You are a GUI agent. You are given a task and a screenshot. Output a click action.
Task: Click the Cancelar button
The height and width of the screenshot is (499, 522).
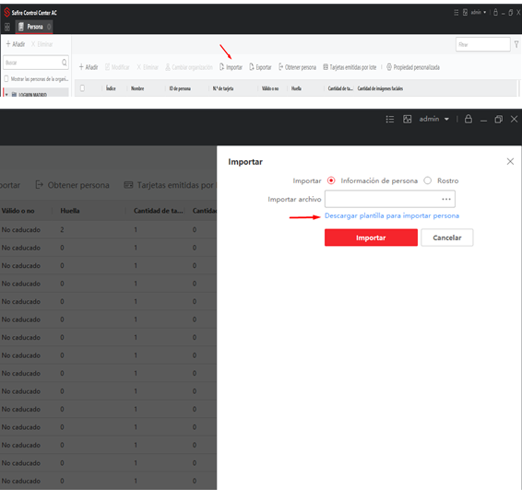click(446, 238)
